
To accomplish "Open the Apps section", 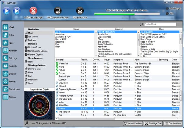I will coord(8,43).
